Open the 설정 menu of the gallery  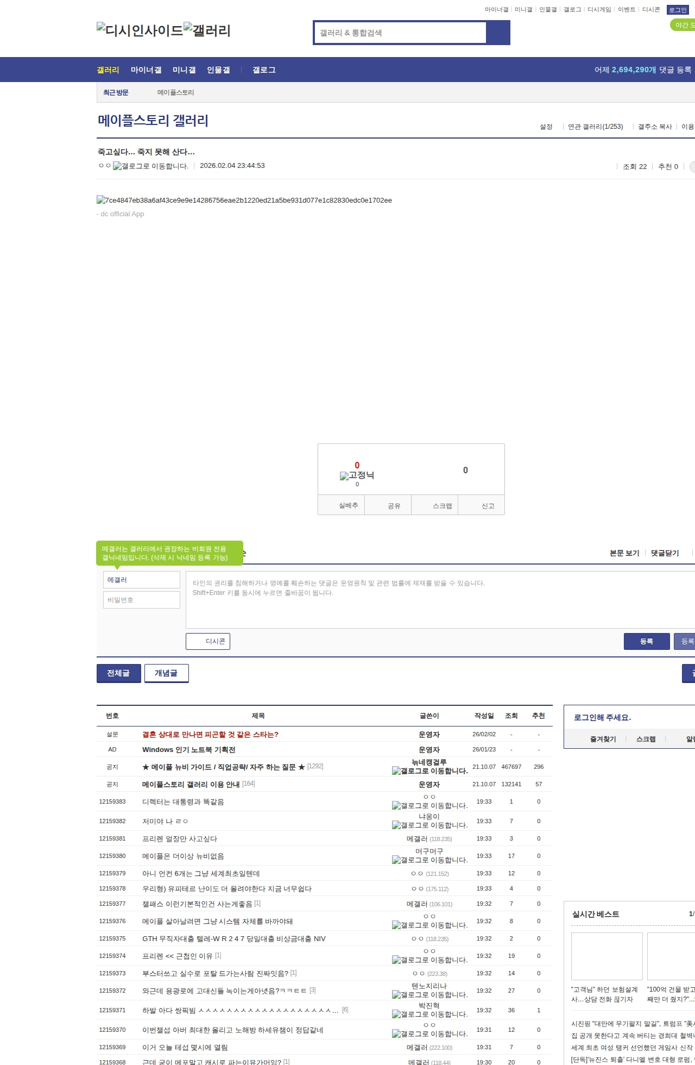pos(546,127)
